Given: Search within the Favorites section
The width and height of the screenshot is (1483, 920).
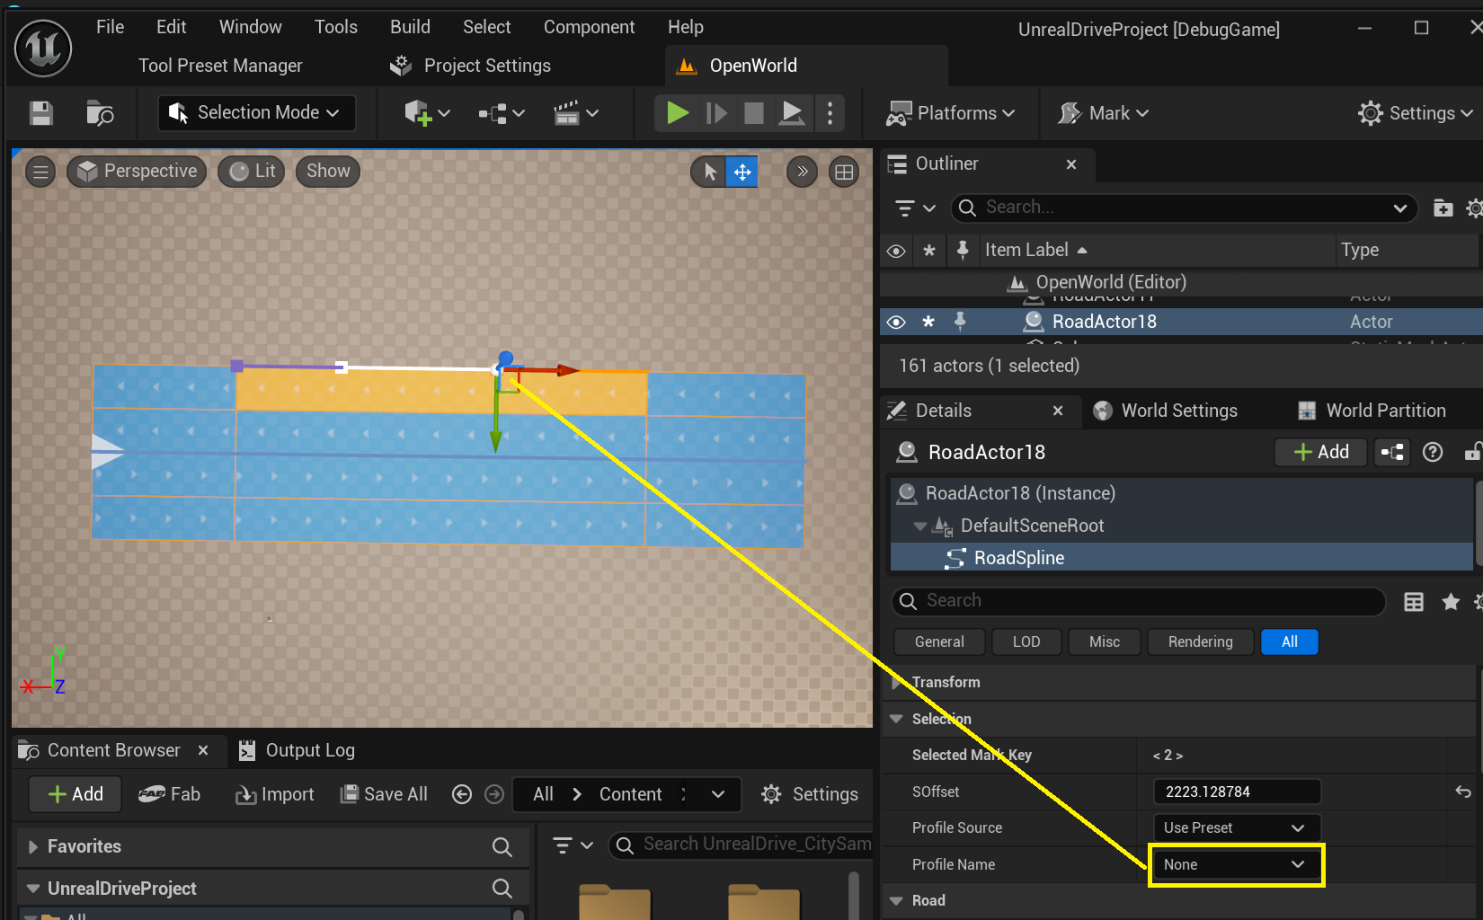Looking at the screenshot, I should click(502, 847).
